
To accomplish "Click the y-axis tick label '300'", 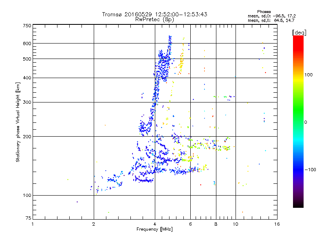I will (x=27, y=102).
